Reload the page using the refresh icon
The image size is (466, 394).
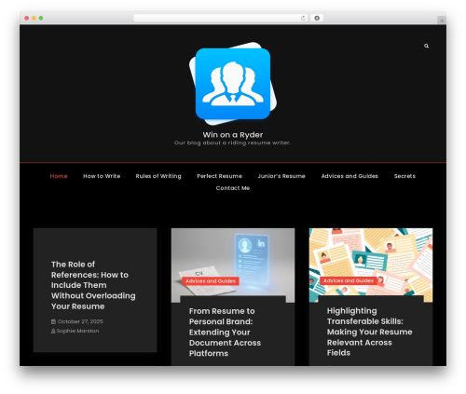pos(303,18)
